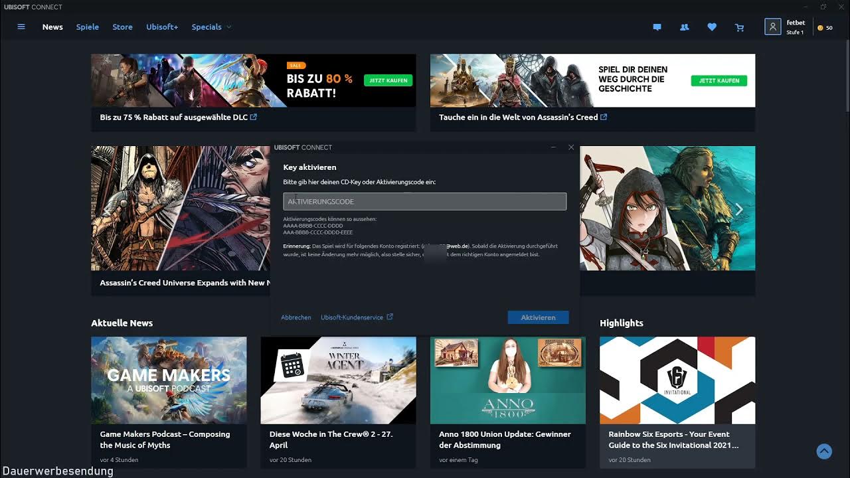The image size is (850, 478).
Task: Click the Highlights heading
Action: coord(622,323)
